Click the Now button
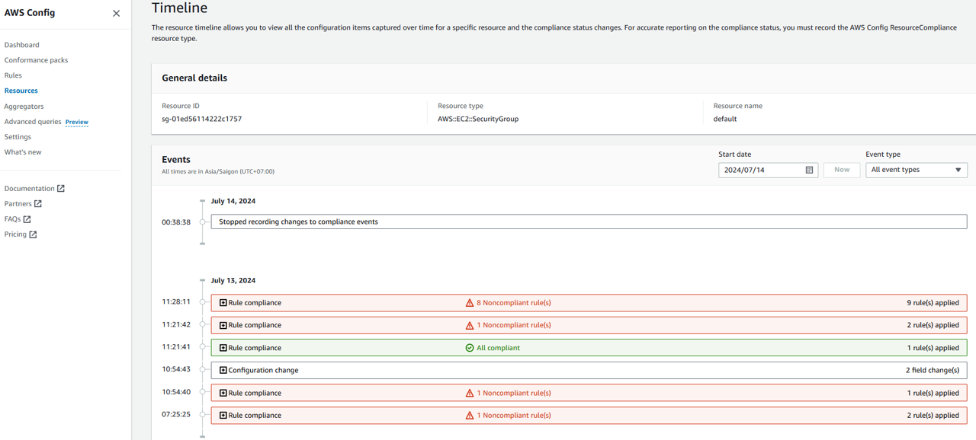Screen dimensions: 976x440 [841, 170]
